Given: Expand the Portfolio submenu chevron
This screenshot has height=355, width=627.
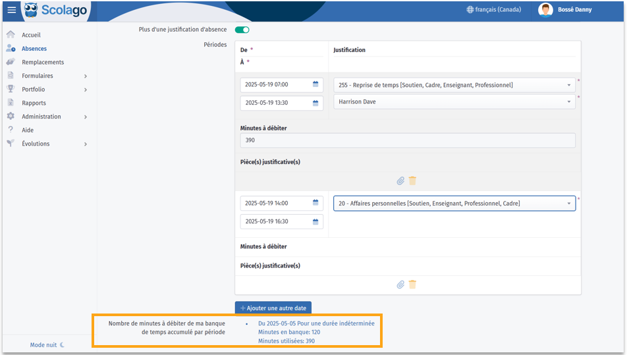Looking at the screenshot, I should pyautogui.click(x=86, y=90).
